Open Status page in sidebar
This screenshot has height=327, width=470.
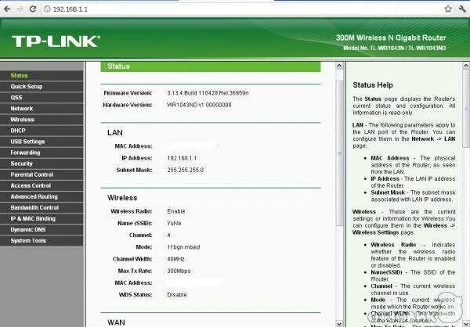point(42,75)
